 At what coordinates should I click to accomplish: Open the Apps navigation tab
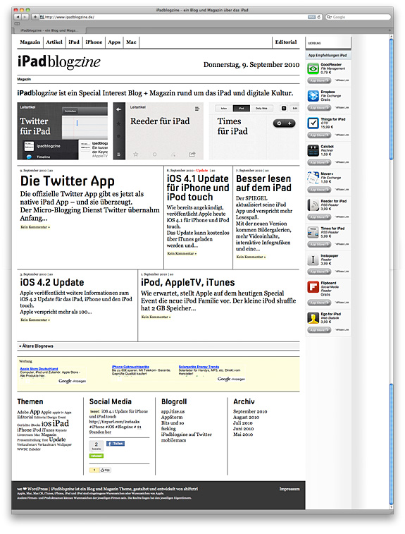tap(114, 42)
